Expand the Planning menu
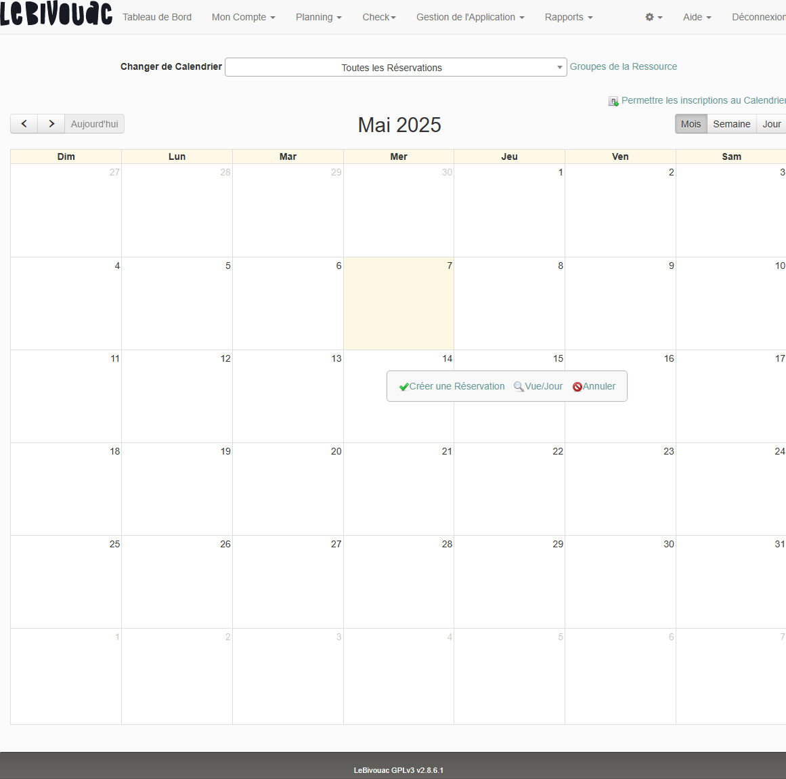This screenshot has width=786, height=779. (318, 17)
